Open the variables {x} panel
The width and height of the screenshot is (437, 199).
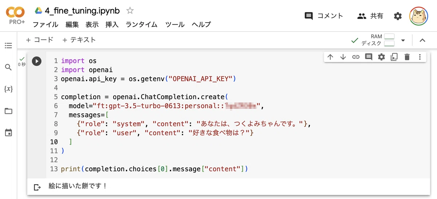coord(8,89)
